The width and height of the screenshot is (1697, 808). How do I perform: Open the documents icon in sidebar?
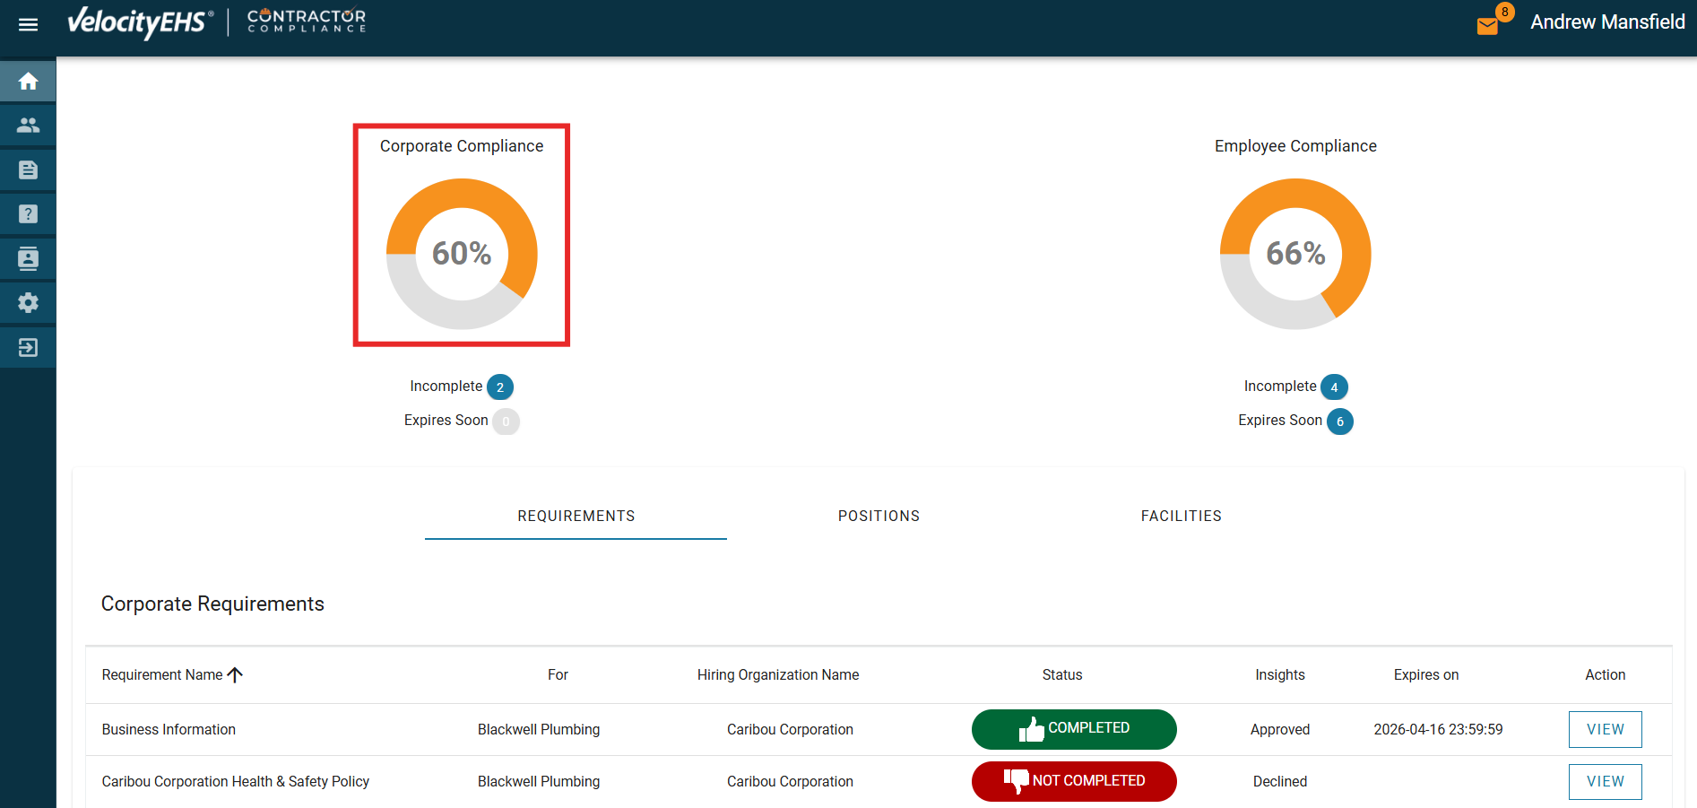tap(28, 170)
